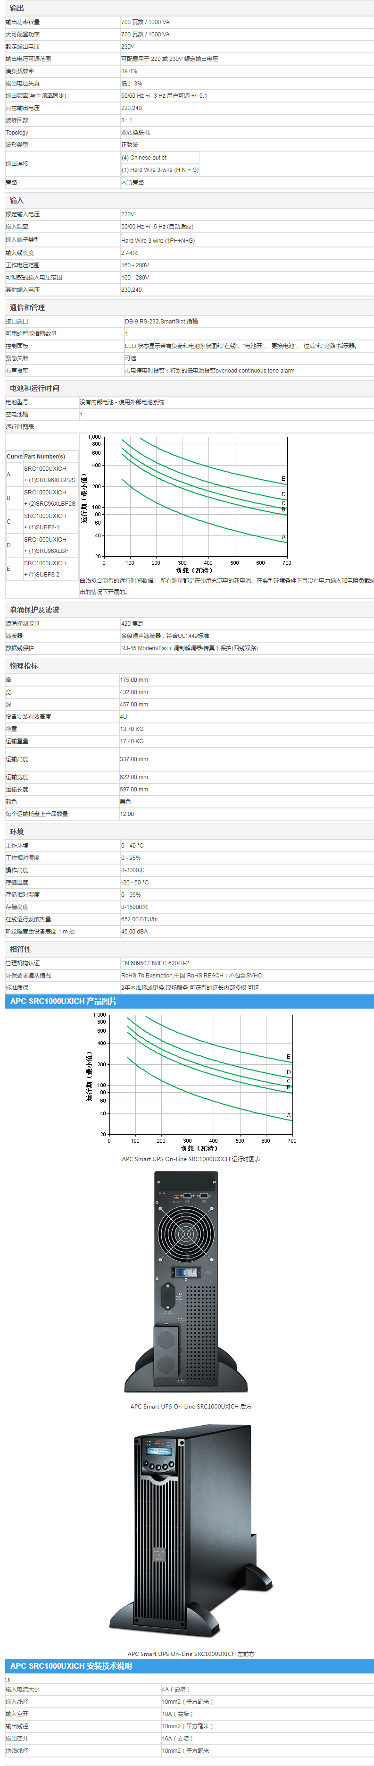Click the Hard Wire 3-wire (H N + G) cell
The width and height of the screenshot is (374, 1766).
159,170
